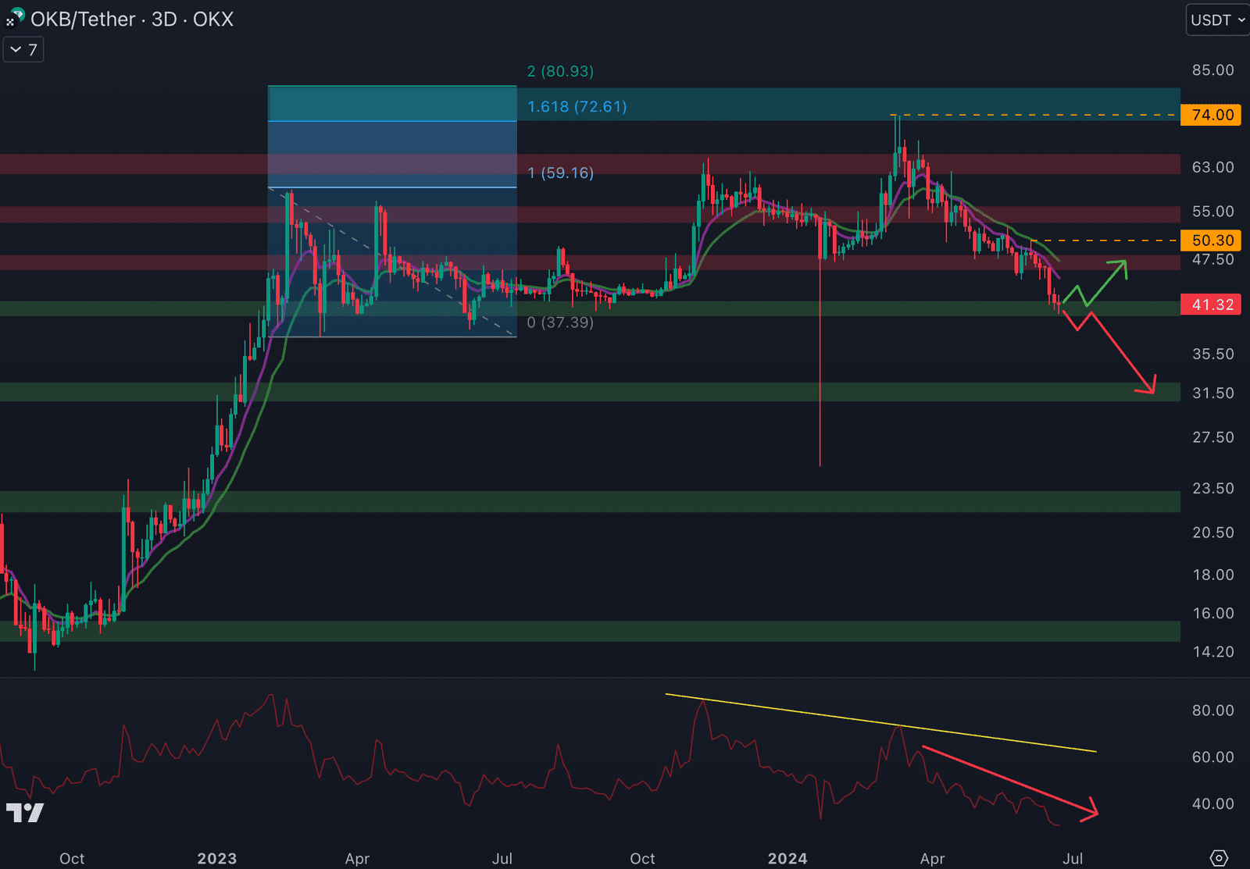Select the 50.30 orange price label
The width and height of the screenshot is (1250, 869).
point(1211,240)
